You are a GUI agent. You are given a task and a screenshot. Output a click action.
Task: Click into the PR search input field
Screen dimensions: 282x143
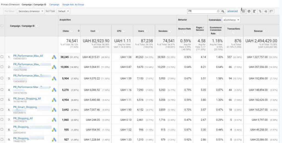[202, 11]
